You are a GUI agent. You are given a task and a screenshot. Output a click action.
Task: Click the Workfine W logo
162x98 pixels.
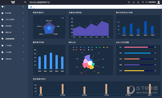pyautogui.click(x=13, y=2)
